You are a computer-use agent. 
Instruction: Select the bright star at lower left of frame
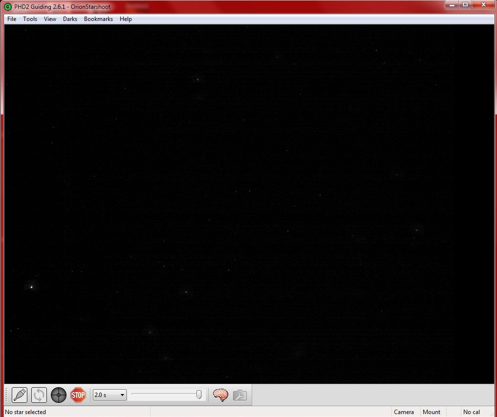tap(32, 287)
